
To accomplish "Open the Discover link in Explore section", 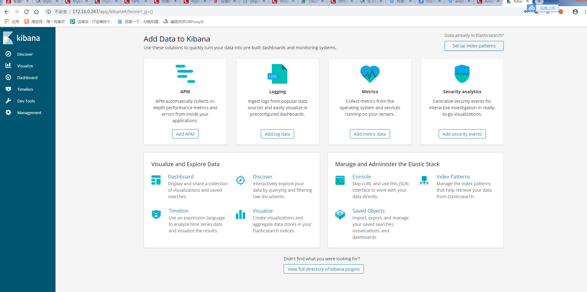I will coord(263,177).
